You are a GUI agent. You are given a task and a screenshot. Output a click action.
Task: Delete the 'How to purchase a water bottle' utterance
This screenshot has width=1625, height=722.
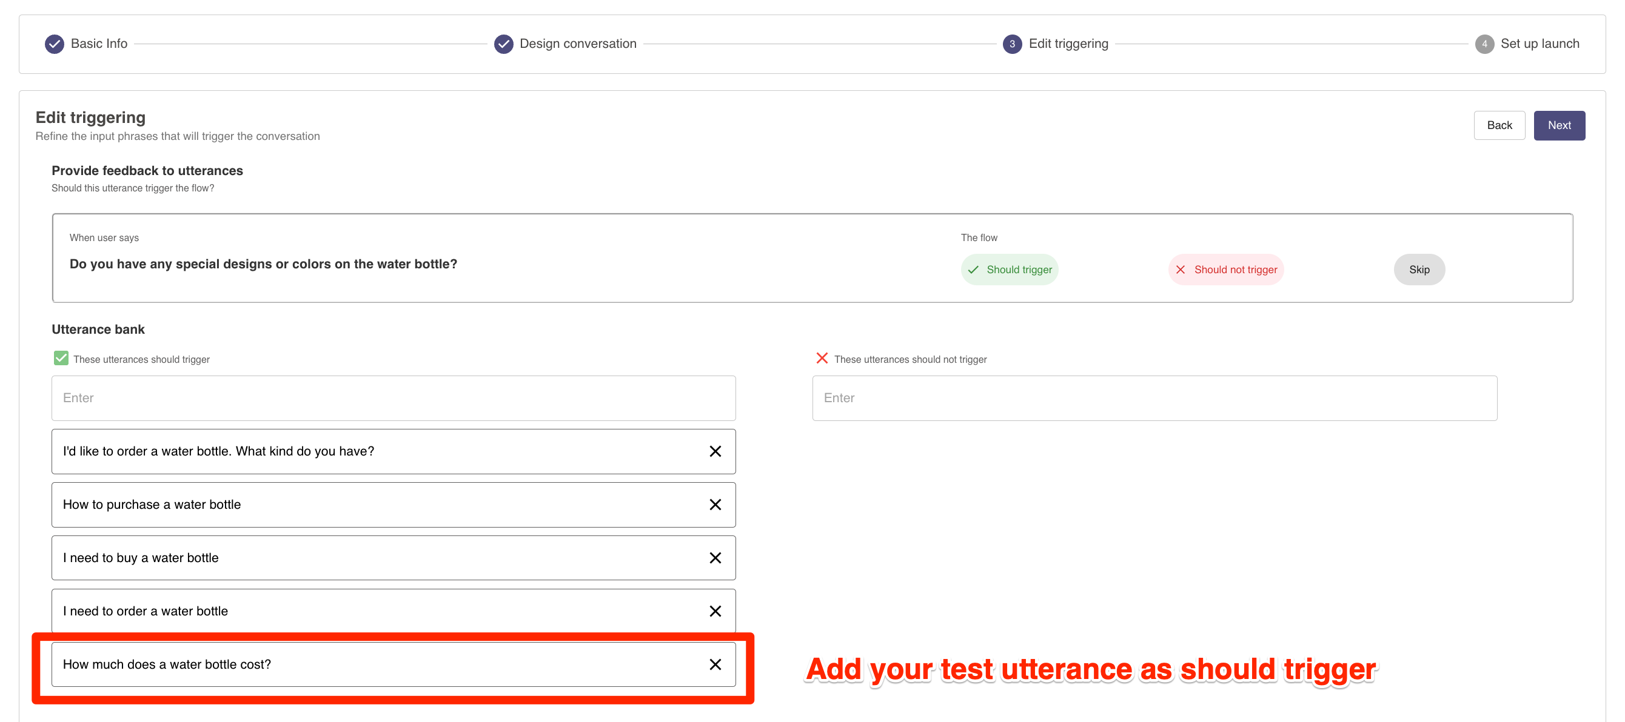click(x=715, y=505)
